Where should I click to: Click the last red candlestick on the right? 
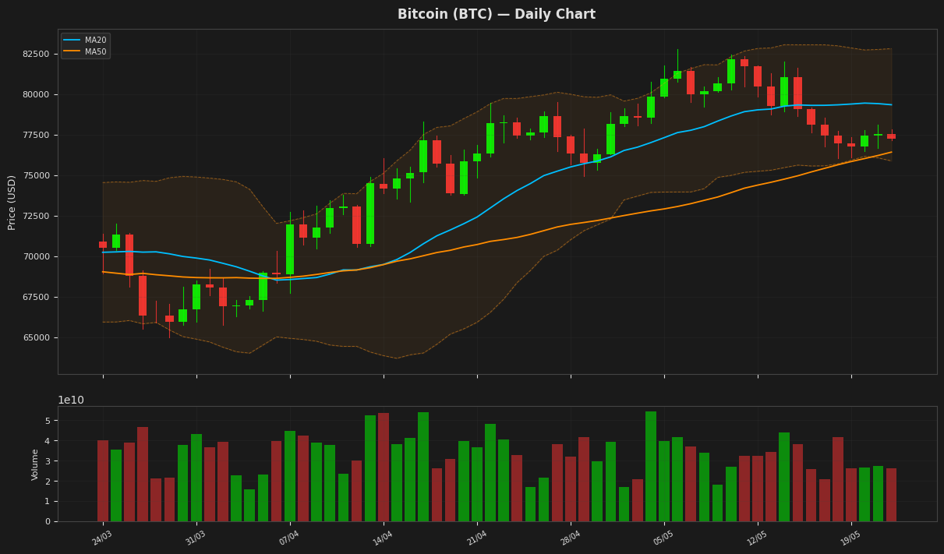pos(891,136)
